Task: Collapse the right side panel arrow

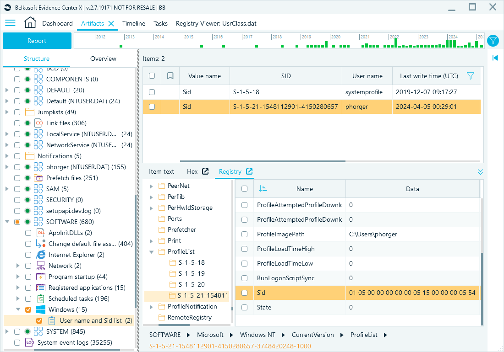Action: [x=495, y=58]
